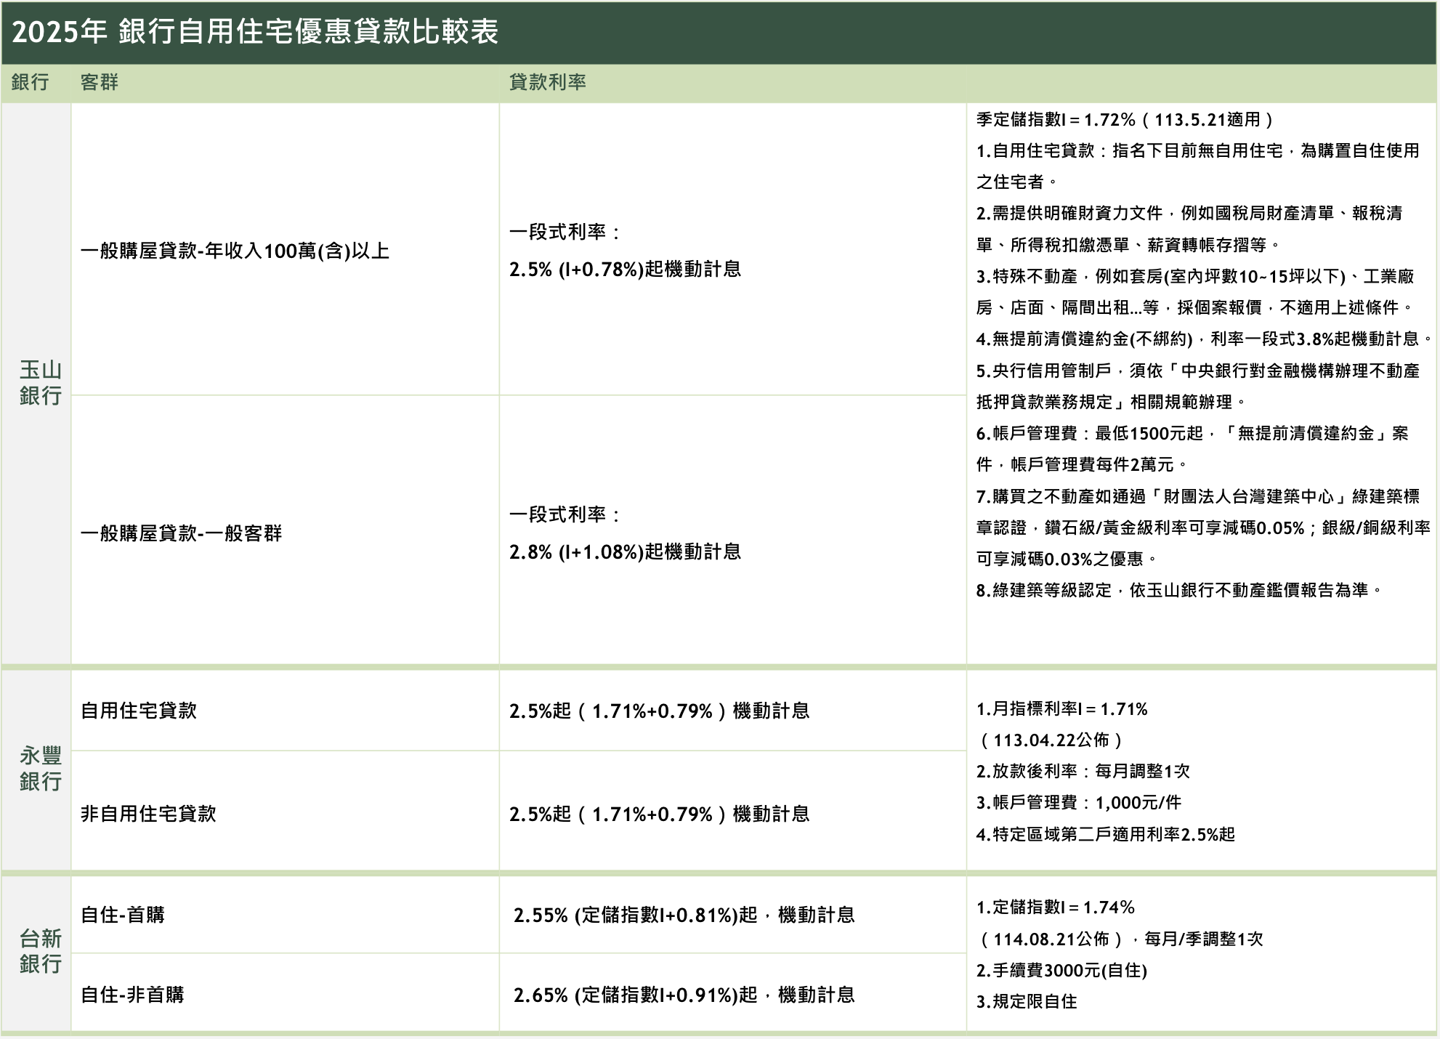
Task: Click 季定儲指數I＝1.72% note line
Action: point(1125,119)
